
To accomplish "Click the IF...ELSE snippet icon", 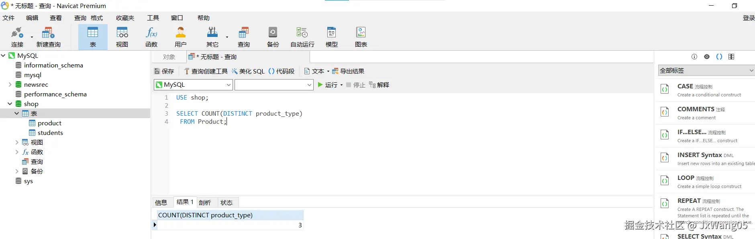I will (665, 135).
